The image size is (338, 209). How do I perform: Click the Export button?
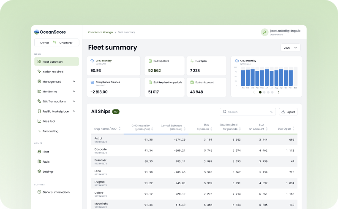tap(288, 112)
